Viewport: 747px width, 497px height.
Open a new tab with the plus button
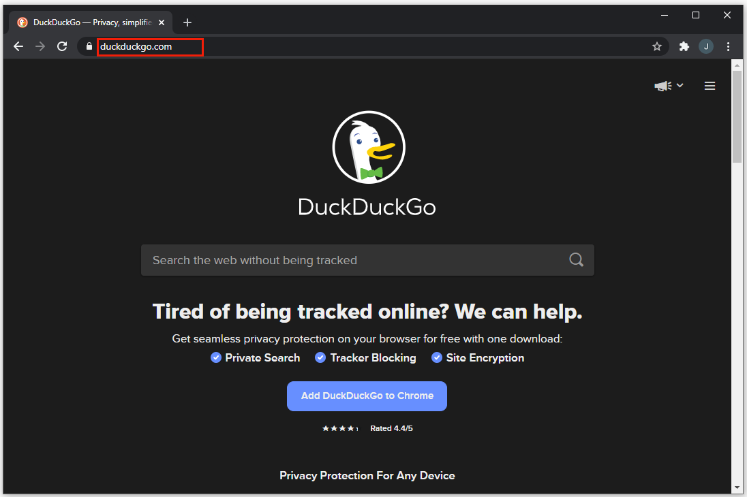click(187, 22)
